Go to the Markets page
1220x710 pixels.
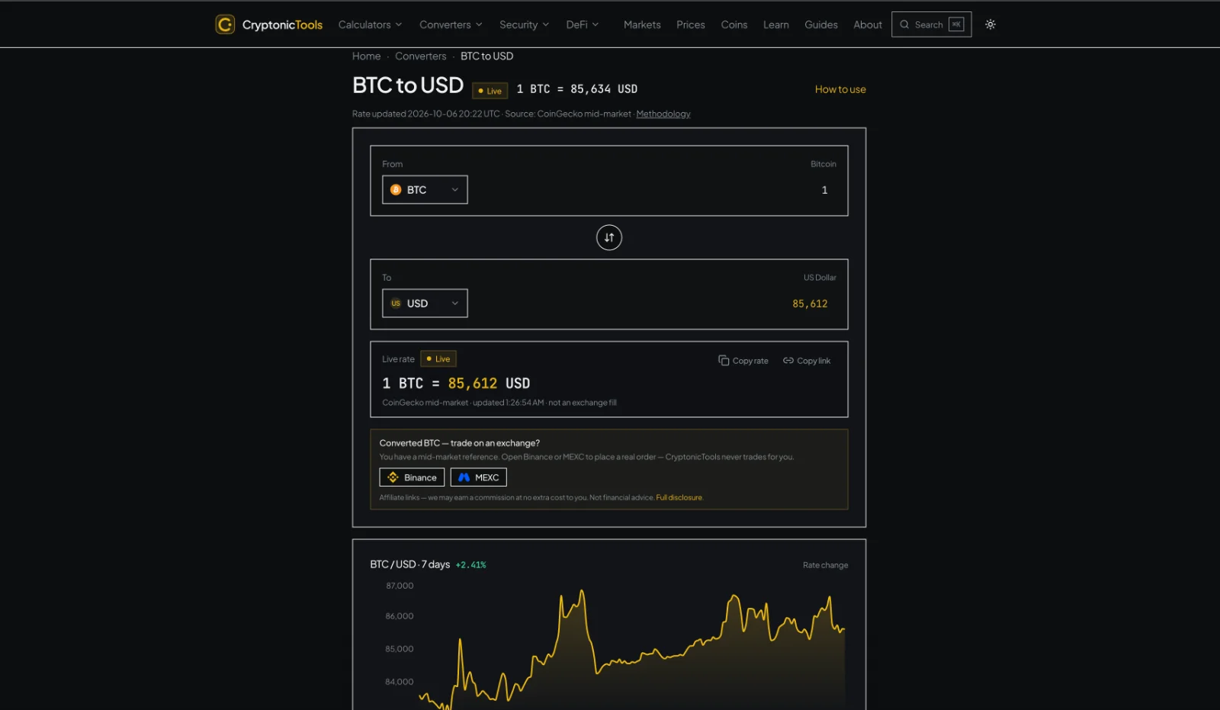click(x=642, y=24)
